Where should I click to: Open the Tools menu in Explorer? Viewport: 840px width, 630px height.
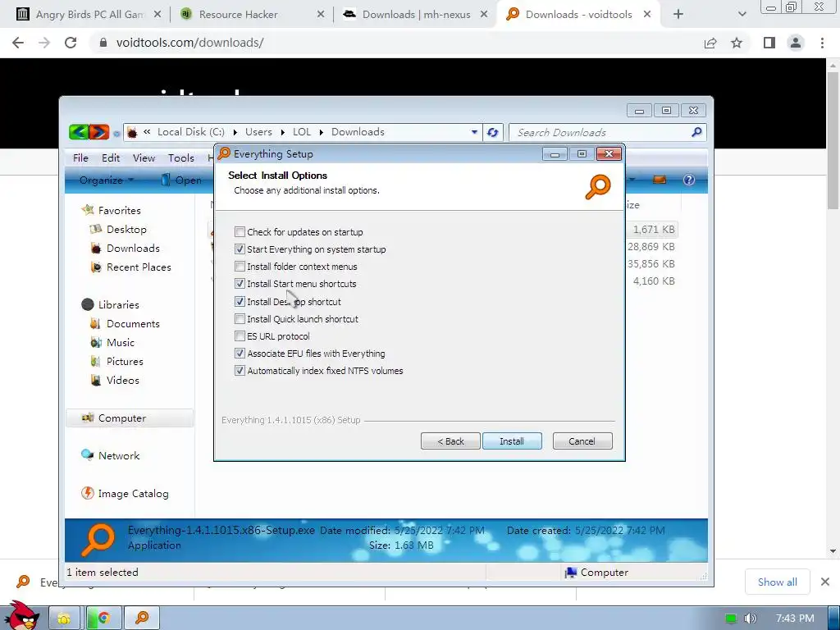coord(181,158)
